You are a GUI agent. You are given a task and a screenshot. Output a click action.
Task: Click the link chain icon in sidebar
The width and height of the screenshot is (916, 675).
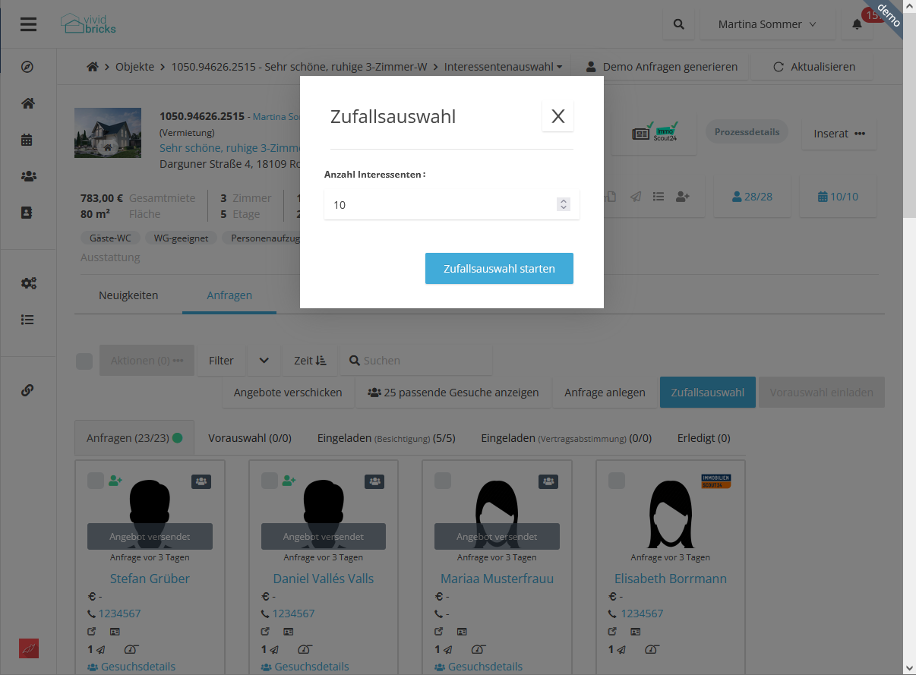pyautogui.click(x=28, y=390)
